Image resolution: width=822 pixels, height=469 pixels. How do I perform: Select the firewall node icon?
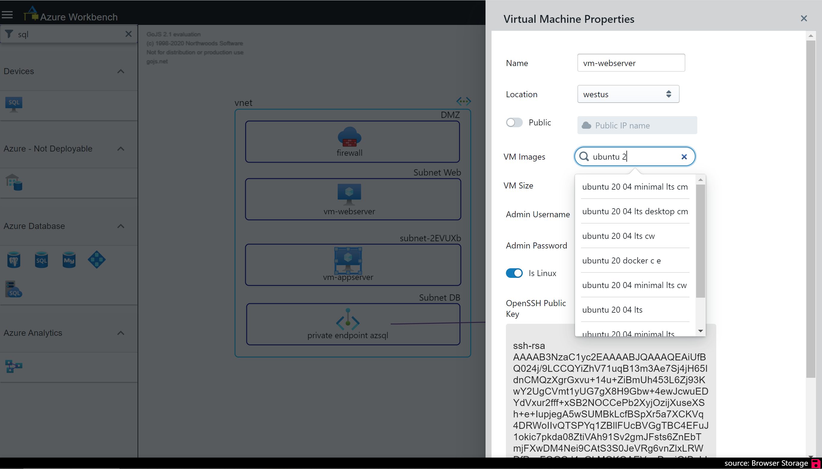point(349,137)
